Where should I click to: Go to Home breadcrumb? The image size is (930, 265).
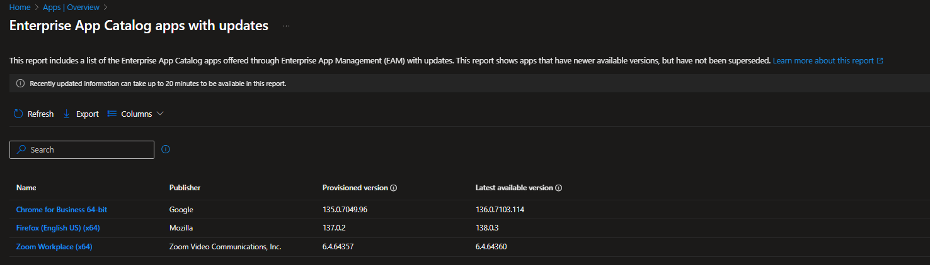tap(20, 8)
